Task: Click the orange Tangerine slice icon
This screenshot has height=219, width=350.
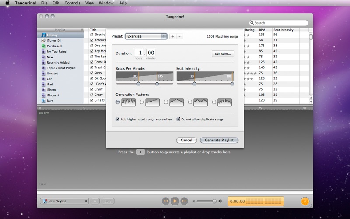Action: click(305, 201)
